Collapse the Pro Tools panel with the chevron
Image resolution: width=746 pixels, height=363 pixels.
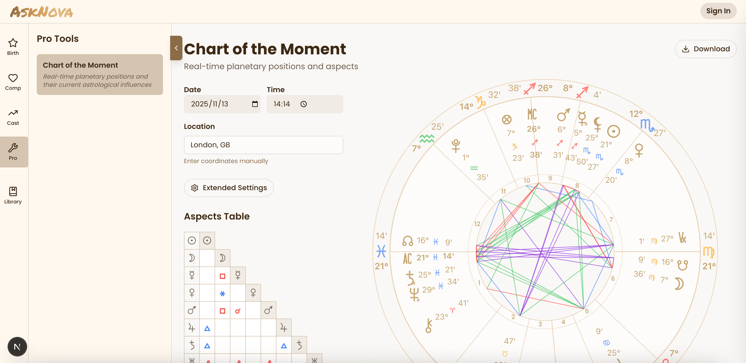click(x=176, y=48)
